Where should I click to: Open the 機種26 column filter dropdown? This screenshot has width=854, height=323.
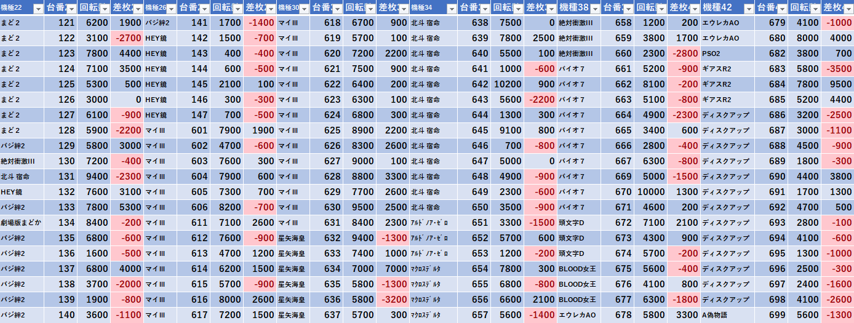click(x=171, y=8)
